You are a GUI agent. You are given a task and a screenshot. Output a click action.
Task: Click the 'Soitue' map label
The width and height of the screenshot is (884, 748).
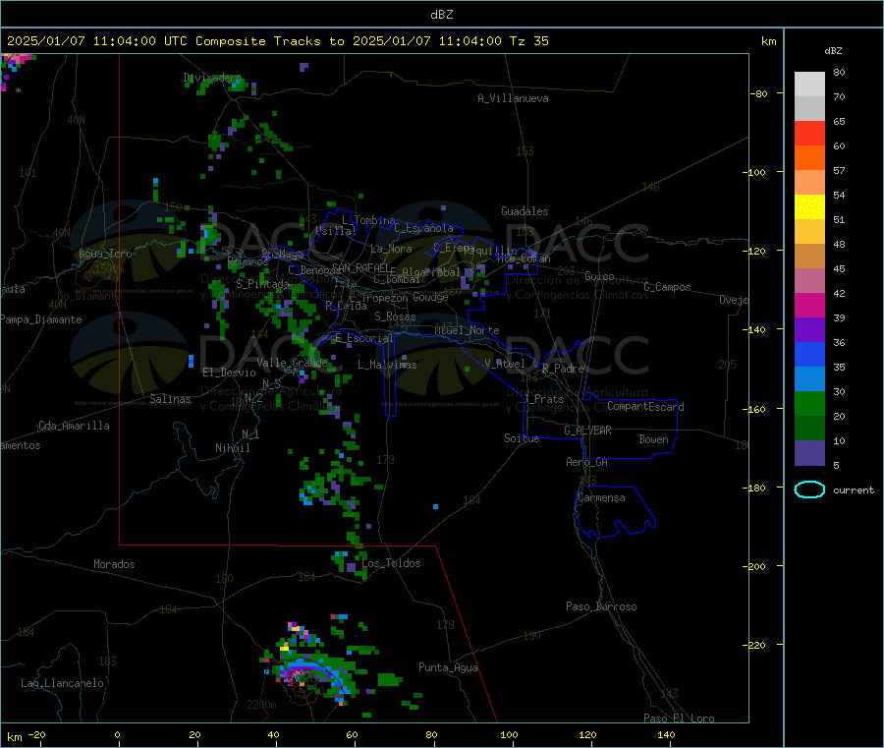(x=522, y=438)
